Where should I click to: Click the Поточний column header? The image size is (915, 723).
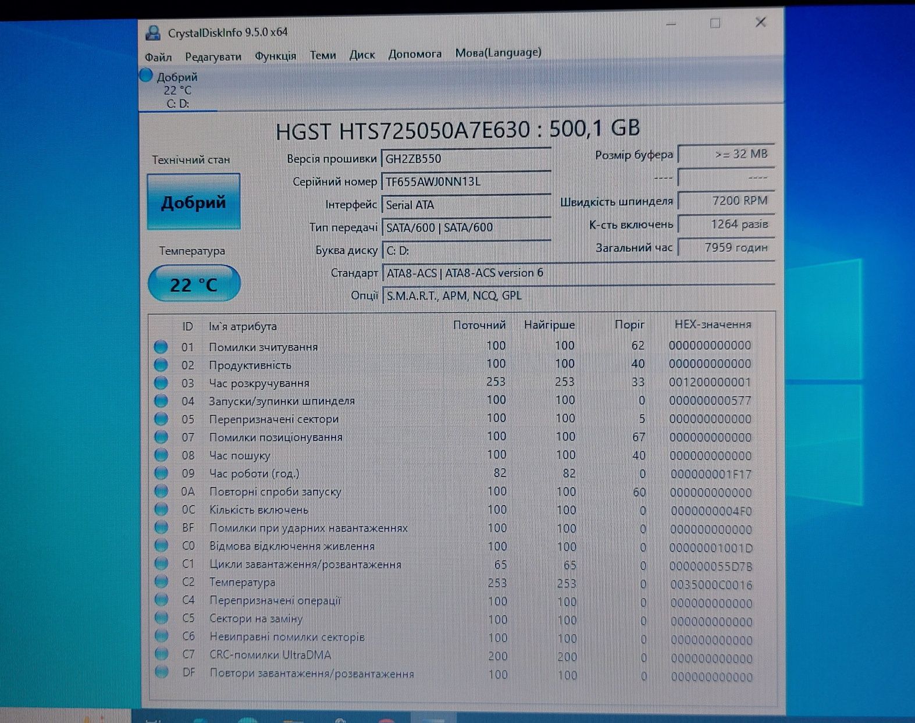pyautogui.click(x=479, y=325)
